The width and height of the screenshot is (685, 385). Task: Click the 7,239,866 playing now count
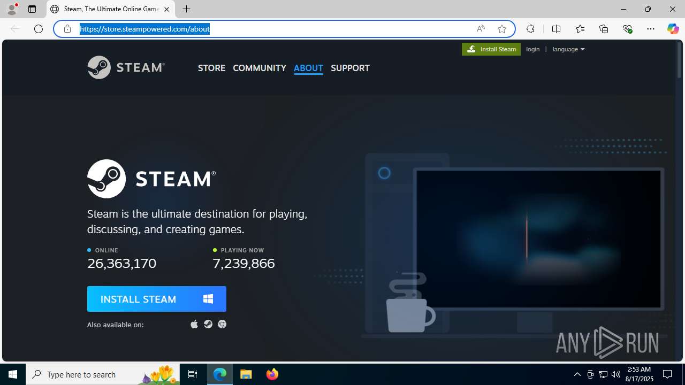click(243, 263)
